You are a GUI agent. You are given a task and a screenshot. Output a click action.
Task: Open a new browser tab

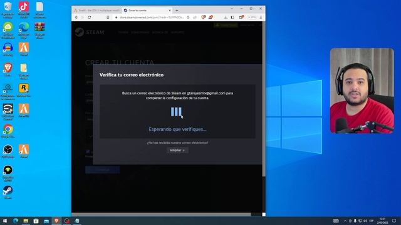pos(177,11)
